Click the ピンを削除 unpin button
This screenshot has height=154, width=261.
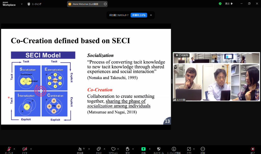182,55
